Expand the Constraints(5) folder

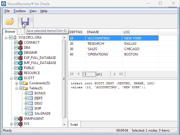click(17, 83)
